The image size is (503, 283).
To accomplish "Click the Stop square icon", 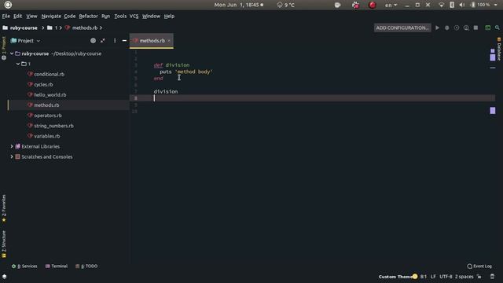I will [475, 28].
